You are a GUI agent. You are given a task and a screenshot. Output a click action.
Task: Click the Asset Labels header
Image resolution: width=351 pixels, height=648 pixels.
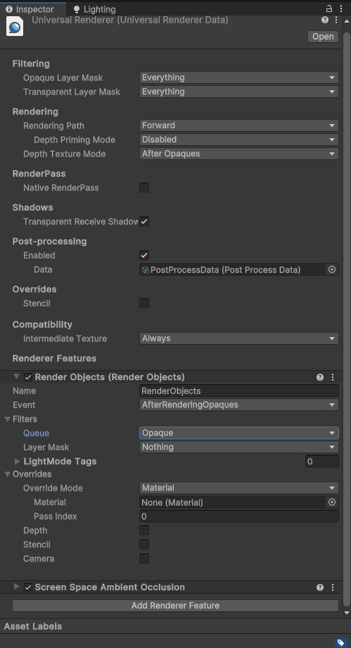click(33, 626)
